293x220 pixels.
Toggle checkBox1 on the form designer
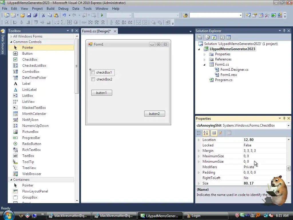pyautogui.click(x=93, y=72)
